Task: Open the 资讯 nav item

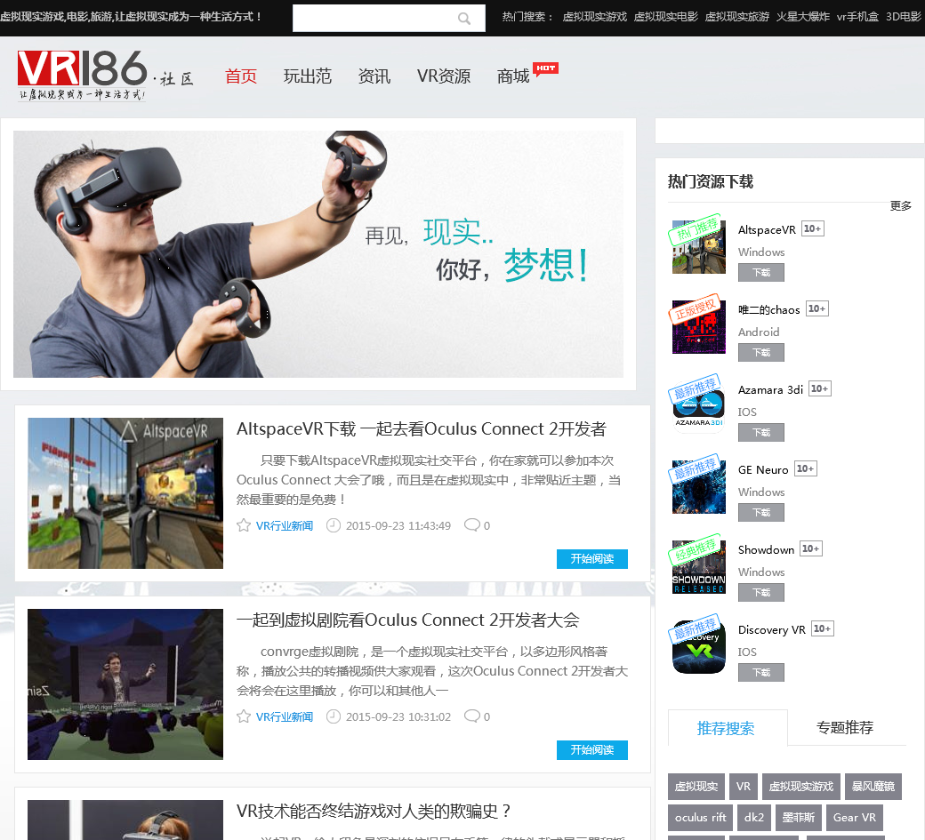Action: [x=374, y=76]
